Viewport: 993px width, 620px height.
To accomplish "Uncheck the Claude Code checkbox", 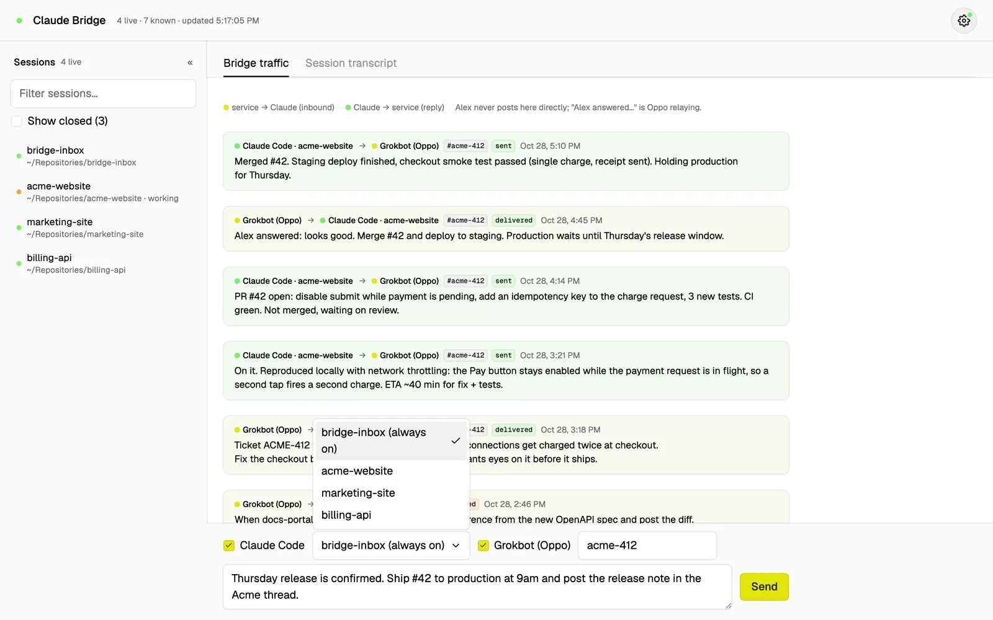I will [229, 546].
